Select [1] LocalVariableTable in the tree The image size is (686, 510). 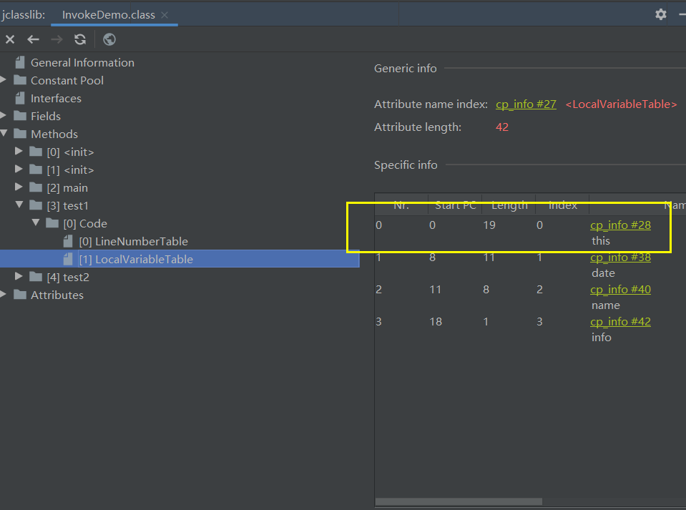click(136, 260)
